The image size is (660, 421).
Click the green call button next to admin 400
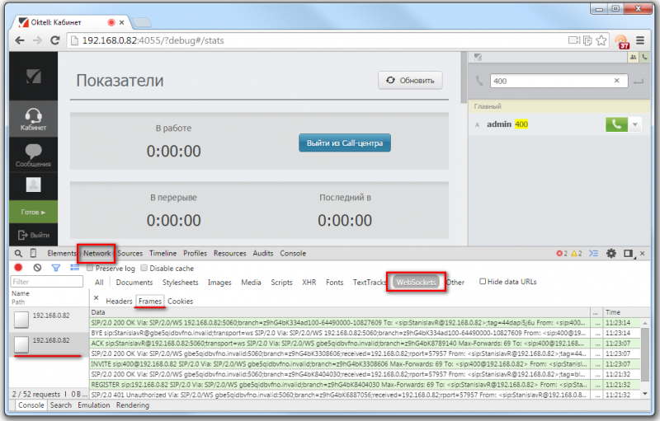[x=615, y=124]
